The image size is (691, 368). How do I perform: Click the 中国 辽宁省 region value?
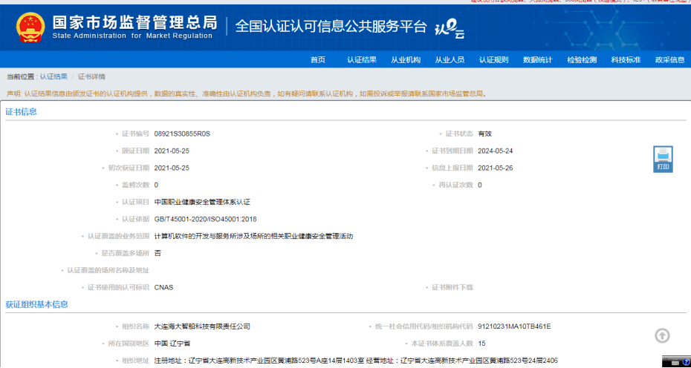pyautogui.click(x=172, y=344)
